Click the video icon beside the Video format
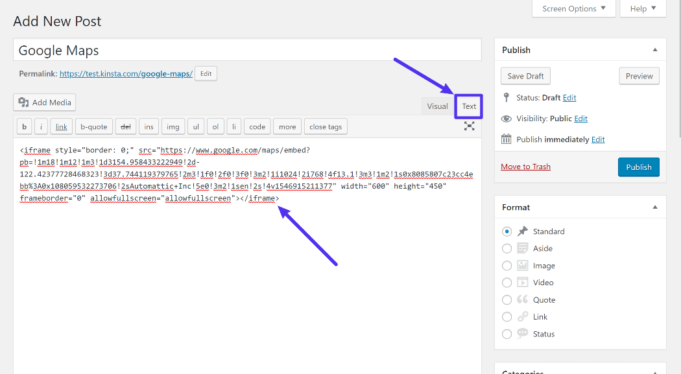The height and width of the screenshot is (374, 681). point(523,282)
